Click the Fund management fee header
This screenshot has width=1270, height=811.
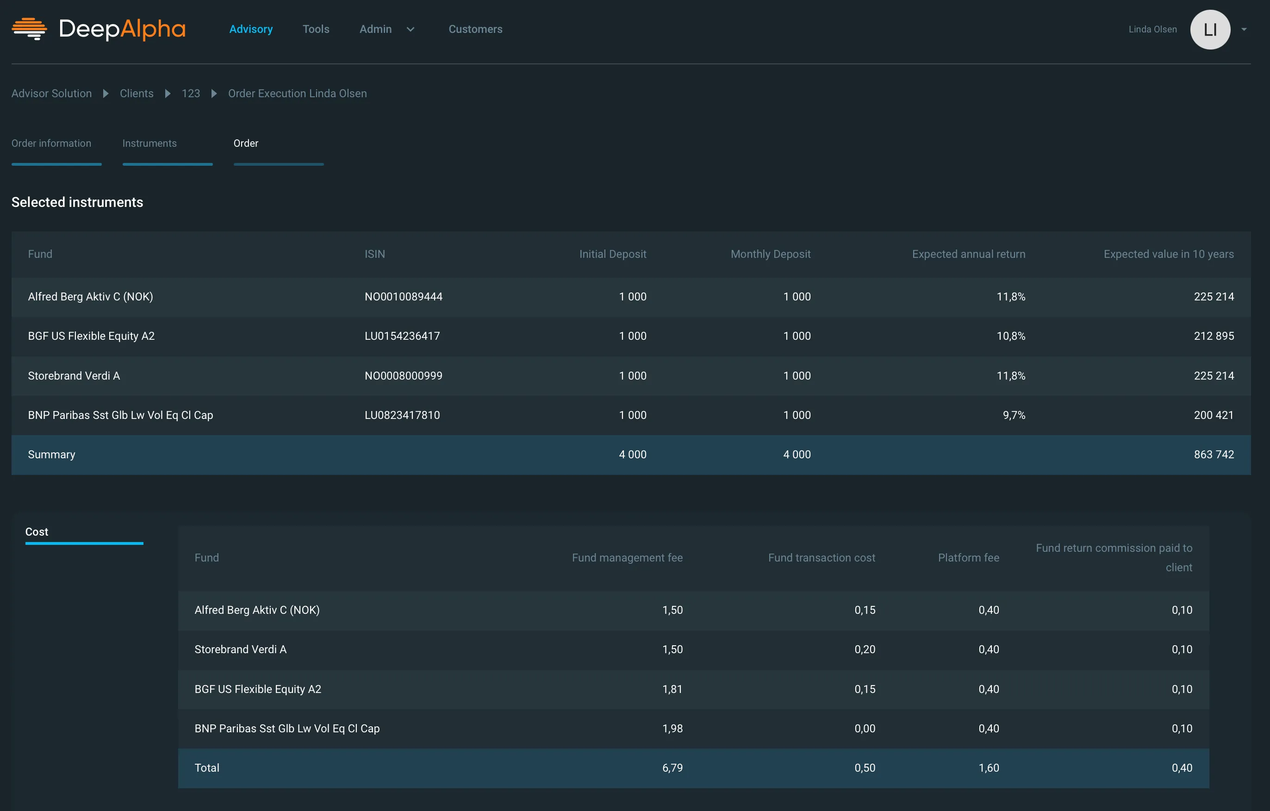[x=628, y=558]
